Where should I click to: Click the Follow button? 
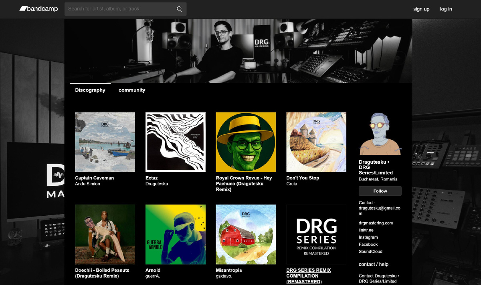pos(380,191)
